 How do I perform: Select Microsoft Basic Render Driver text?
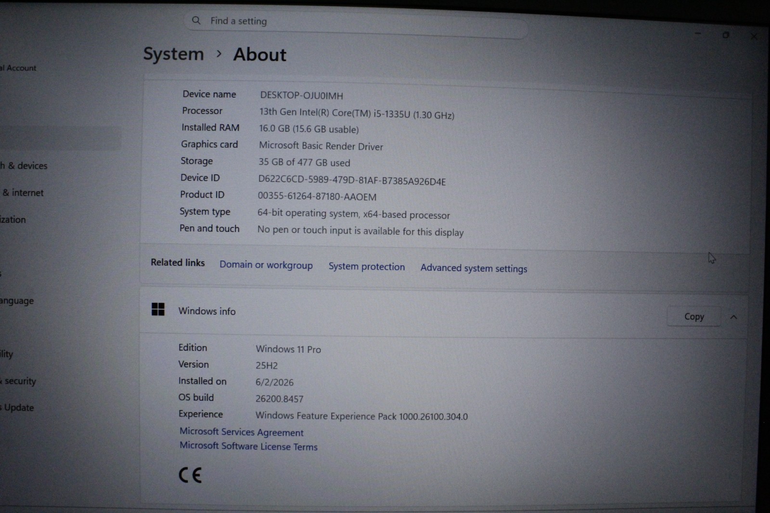pyautogui.click(x=321, y=146)
